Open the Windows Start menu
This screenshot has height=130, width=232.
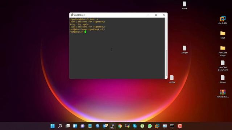point(53,126)
